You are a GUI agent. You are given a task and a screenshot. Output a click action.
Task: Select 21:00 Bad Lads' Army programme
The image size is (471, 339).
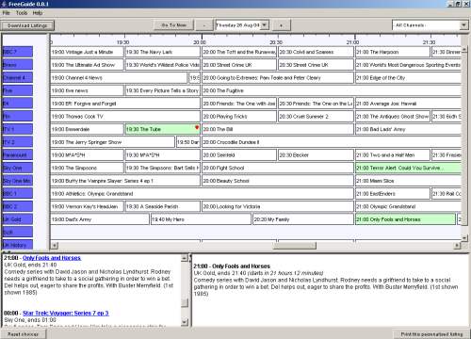pos(408,129)
